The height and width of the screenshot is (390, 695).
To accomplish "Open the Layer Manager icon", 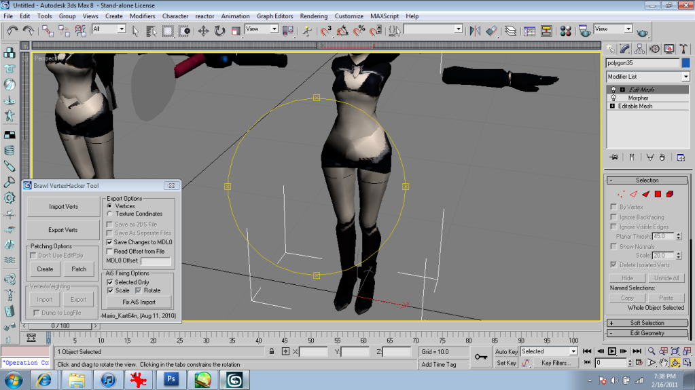I will tap(511, 31).
